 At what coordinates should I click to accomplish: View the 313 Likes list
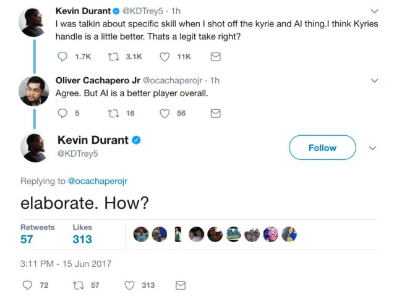tap(82, 234)
